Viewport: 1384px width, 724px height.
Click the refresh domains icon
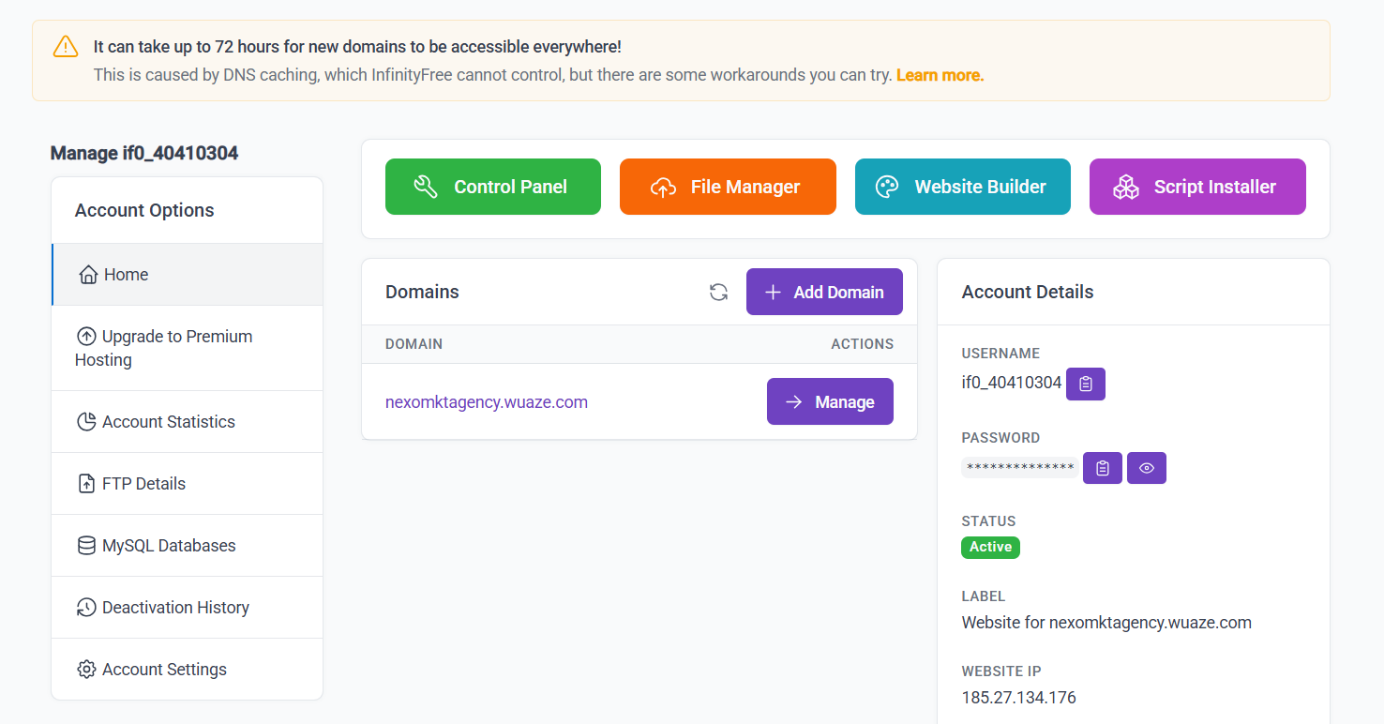[x=718, y=293]
